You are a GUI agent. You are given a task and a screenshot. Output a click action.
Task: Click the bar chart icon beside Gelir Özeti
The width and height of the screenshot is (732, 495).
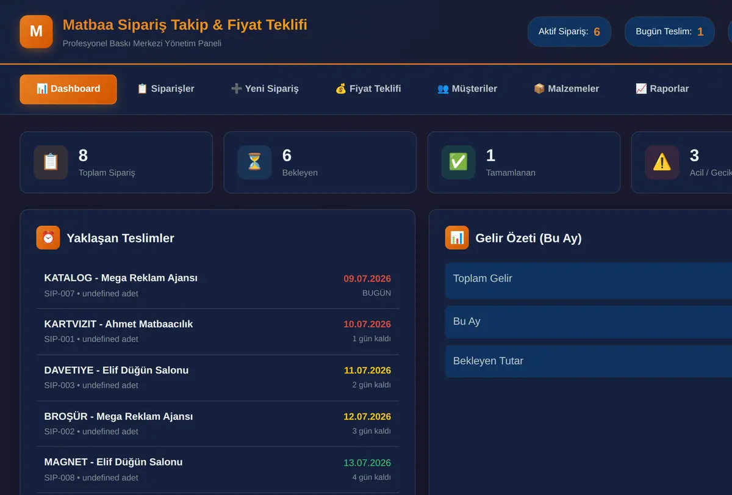(x=457, y=238)
